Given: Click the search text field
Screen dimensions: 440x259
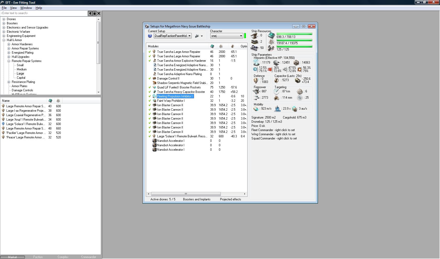Looking at the screenshot, I should (x=44, y=13).
